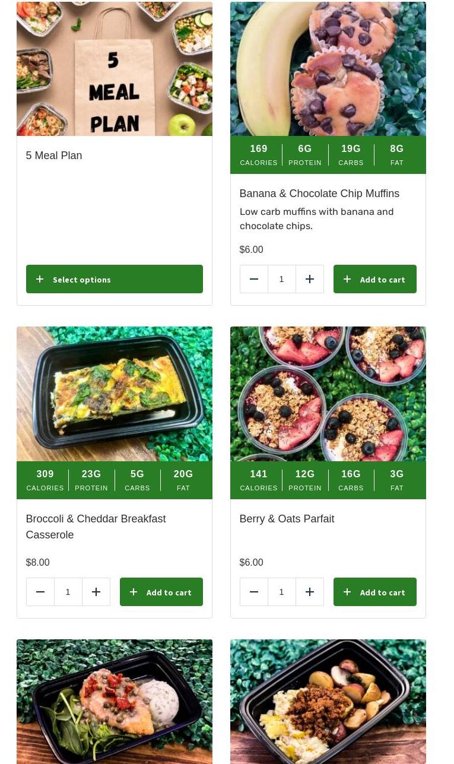
Task: Increase Banana & Chocolate Chip Muffins quantity
Action: 310,279
